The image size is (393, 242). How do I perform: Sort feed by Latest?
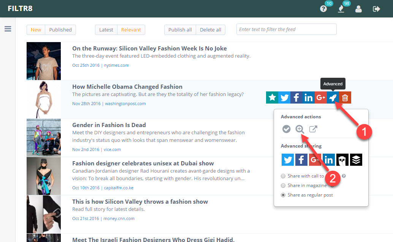[x=106, y=30]
